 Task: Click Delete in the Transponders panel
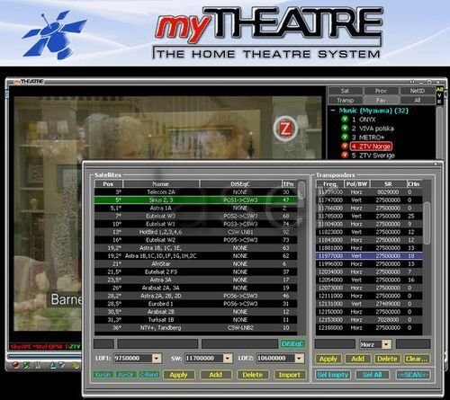387,359
